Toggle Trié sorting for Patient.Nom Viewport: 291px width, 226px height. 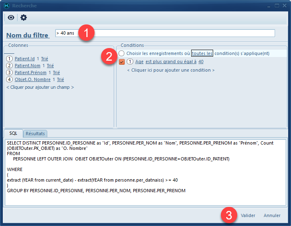tap(50, 66)
